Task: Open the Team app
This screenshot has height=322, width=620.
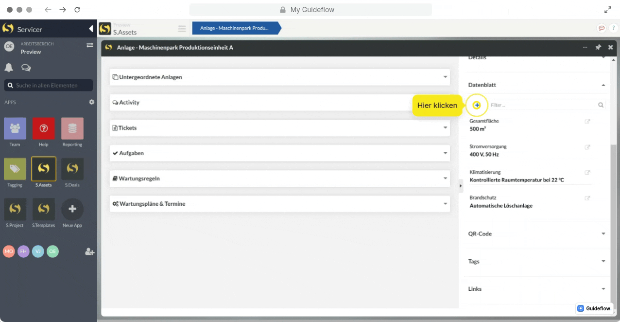Action: [15, 129]
